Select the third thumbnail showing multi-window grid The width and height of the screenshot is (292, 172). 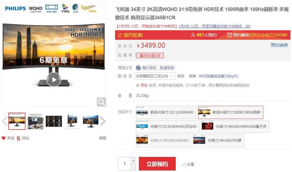[x=54, y=121]
